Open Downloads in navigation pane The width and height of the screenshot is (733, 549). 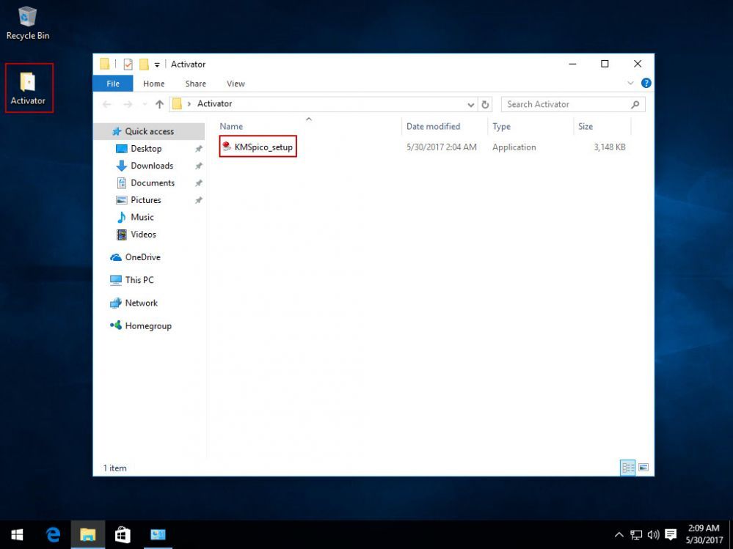(x=152, y=166)
